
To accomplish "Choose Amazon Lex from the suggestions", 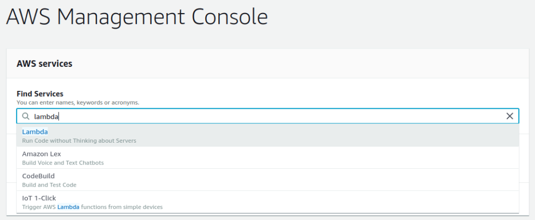I will pyautogui.click(x=41, y=154).
